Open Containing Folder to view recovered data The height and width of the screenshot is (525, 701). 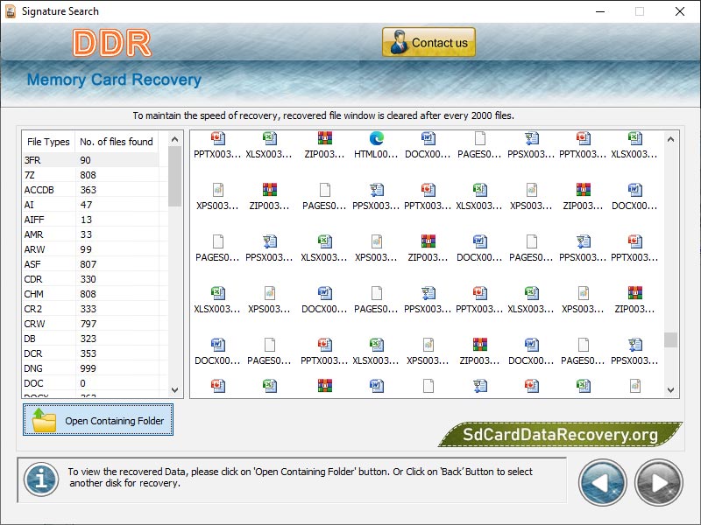tap(97, 420)
